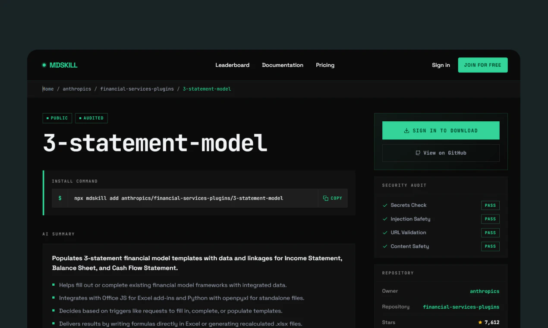The width and height of the screenshot is (548, 328).
Task: Copy the install command
Action: coord(333,198)
